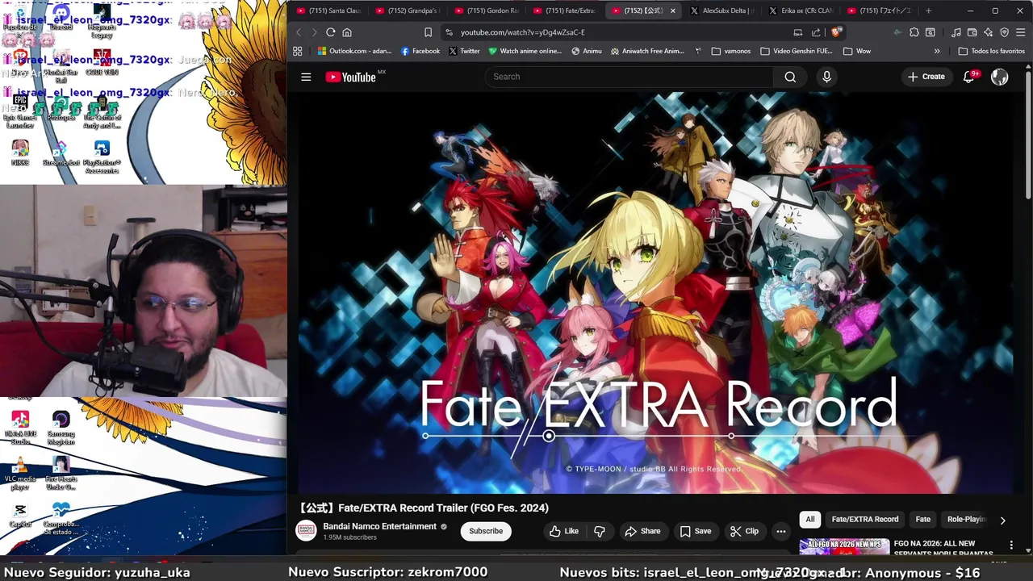Viewport: 1033px width, 581px height.
Task: Open more actions three-dot menu under video
Action: pyautogui.click(x=780, y=531)
